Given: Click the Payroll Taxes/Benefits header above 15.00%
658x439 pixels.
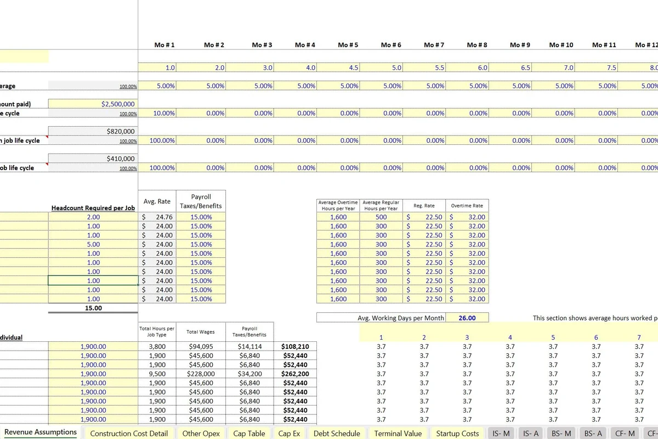Looking at the screenshot, I should click(x=201, y=201).
